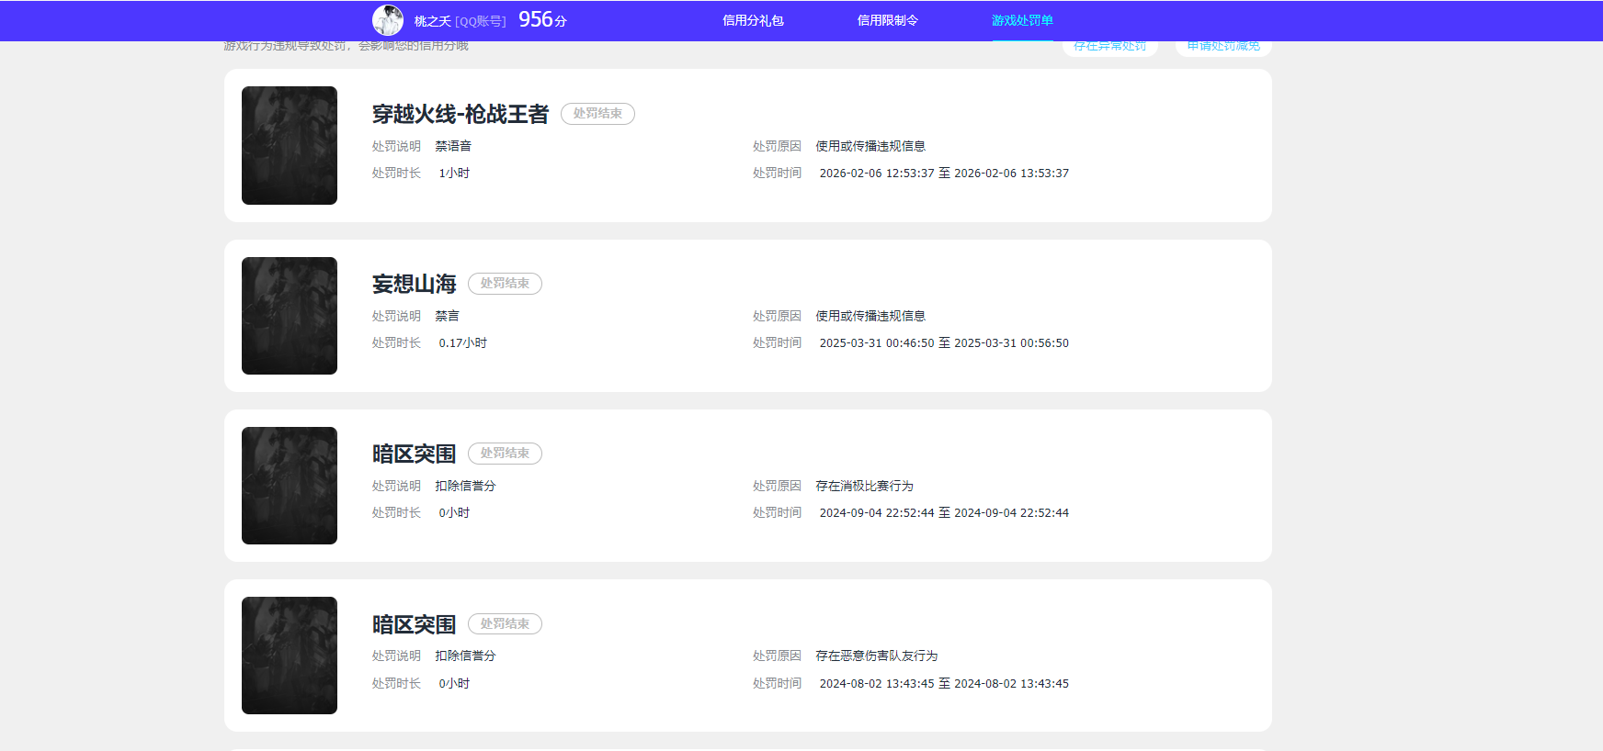Screen dimensions: 1603x751
Task: Click 使用或传播违规信息 reason in 穿越火线 record
Action: coord(870,146)
